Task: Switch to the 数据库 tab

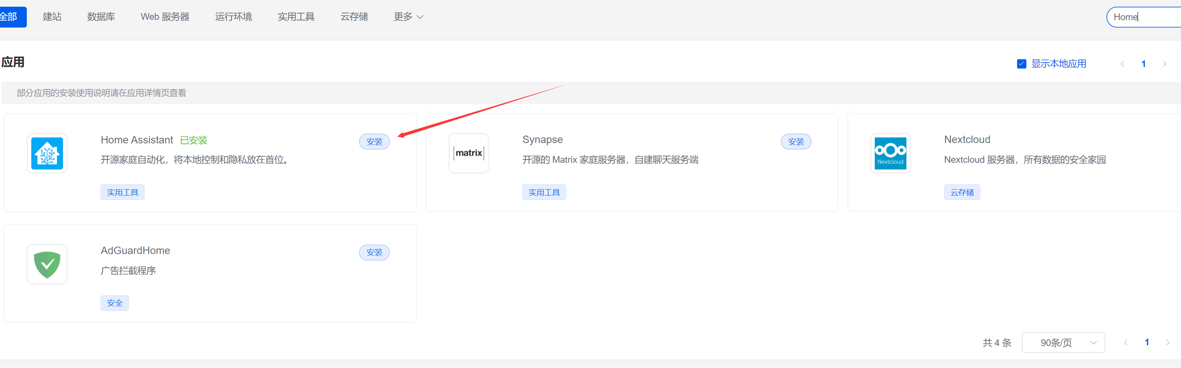Action: click(x=101, y=17)
